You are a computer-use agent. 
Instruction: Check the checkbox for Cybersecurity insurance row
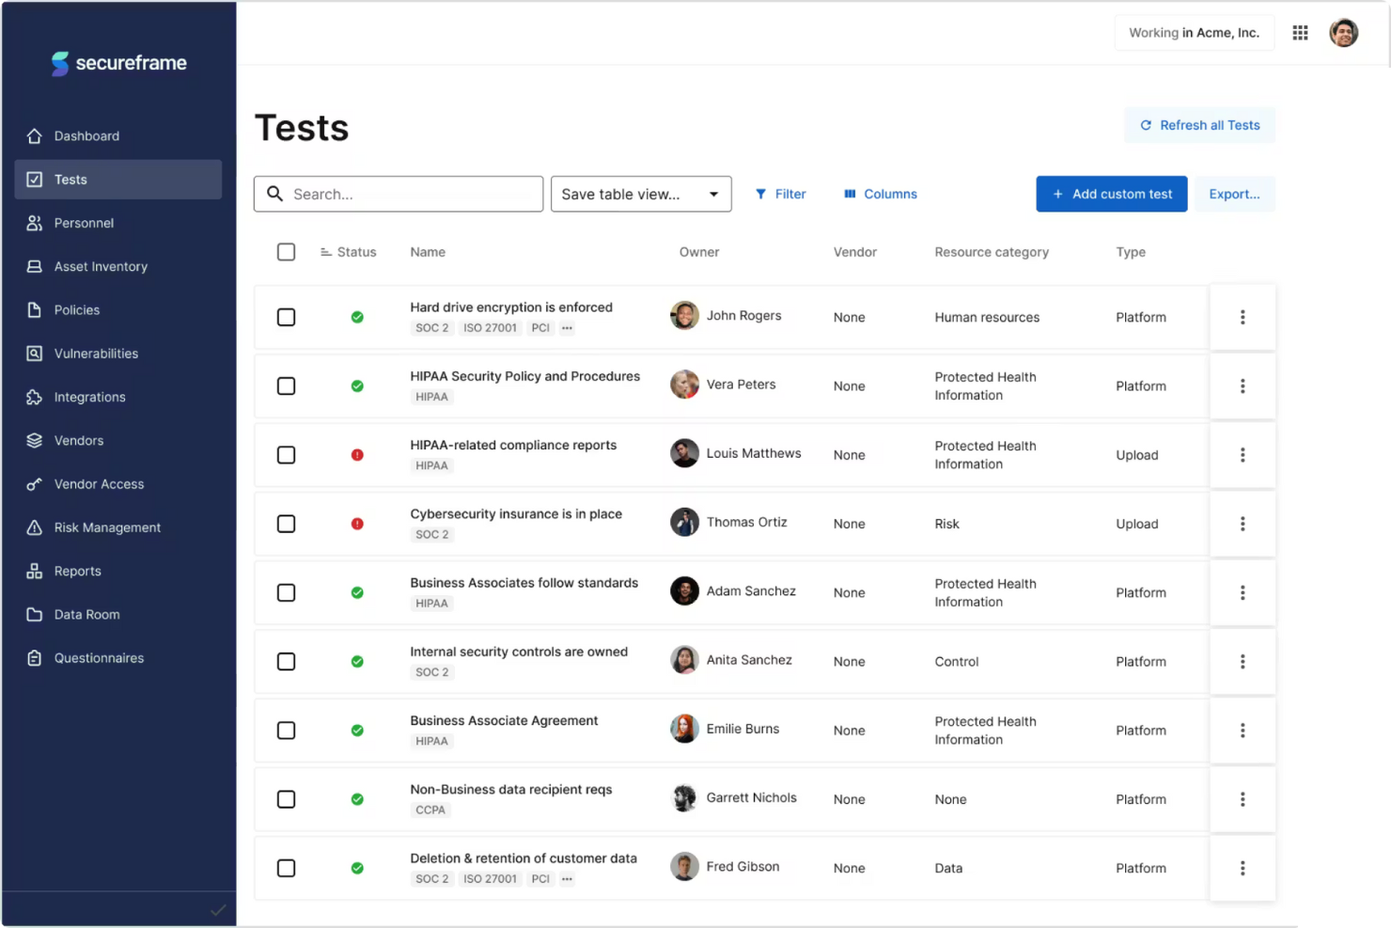pos(286,524)
